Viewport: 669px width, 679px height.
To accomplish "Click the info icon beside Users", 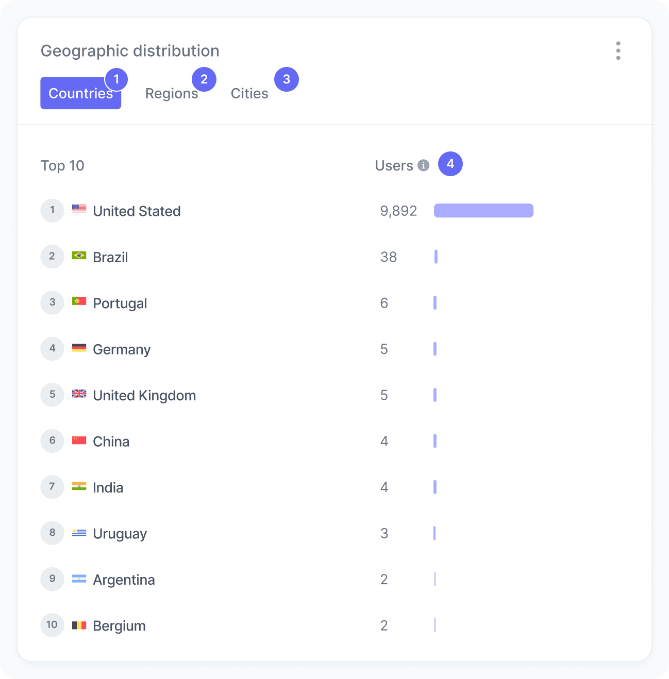I will (x=424, y=165).
